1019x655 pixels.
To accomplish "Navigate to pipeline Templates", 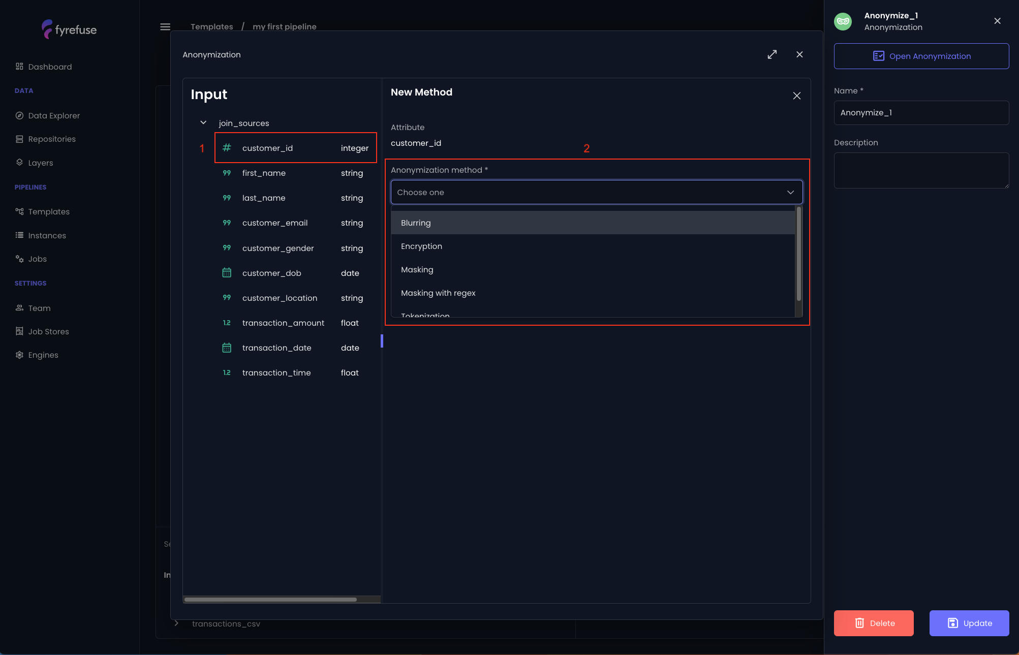I will (x=49, y=212).
